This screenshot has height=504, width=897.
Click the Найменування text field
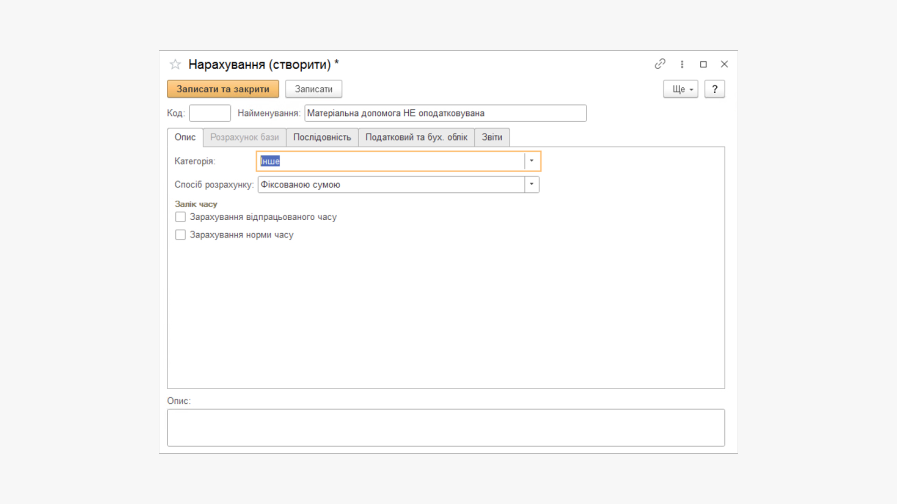[x=445, y=113]
